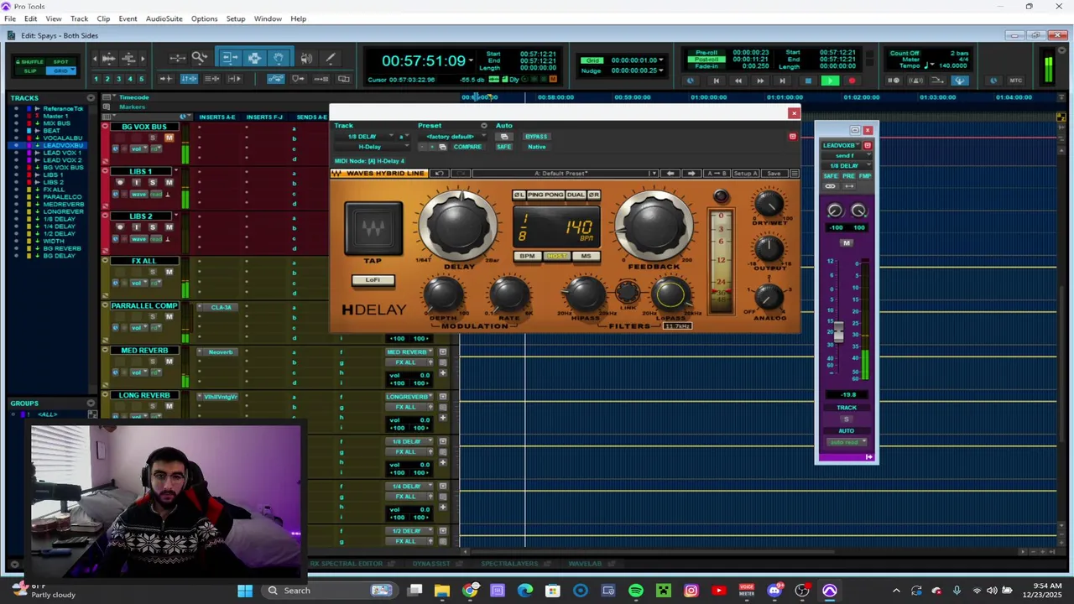Open File Explorer from the taskbar
Screen dimensions: 1074x604
tap(442, 591)
